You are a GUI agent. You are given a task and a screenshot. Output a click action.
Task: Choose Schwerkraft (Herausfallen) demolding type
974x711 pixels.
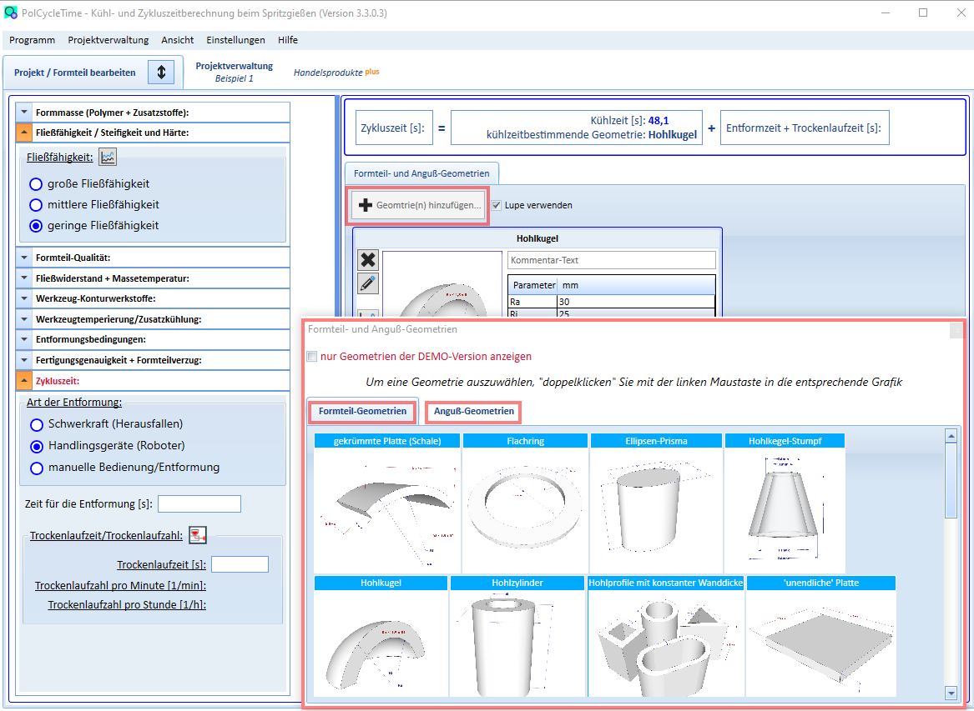click(x=37, y=424)
